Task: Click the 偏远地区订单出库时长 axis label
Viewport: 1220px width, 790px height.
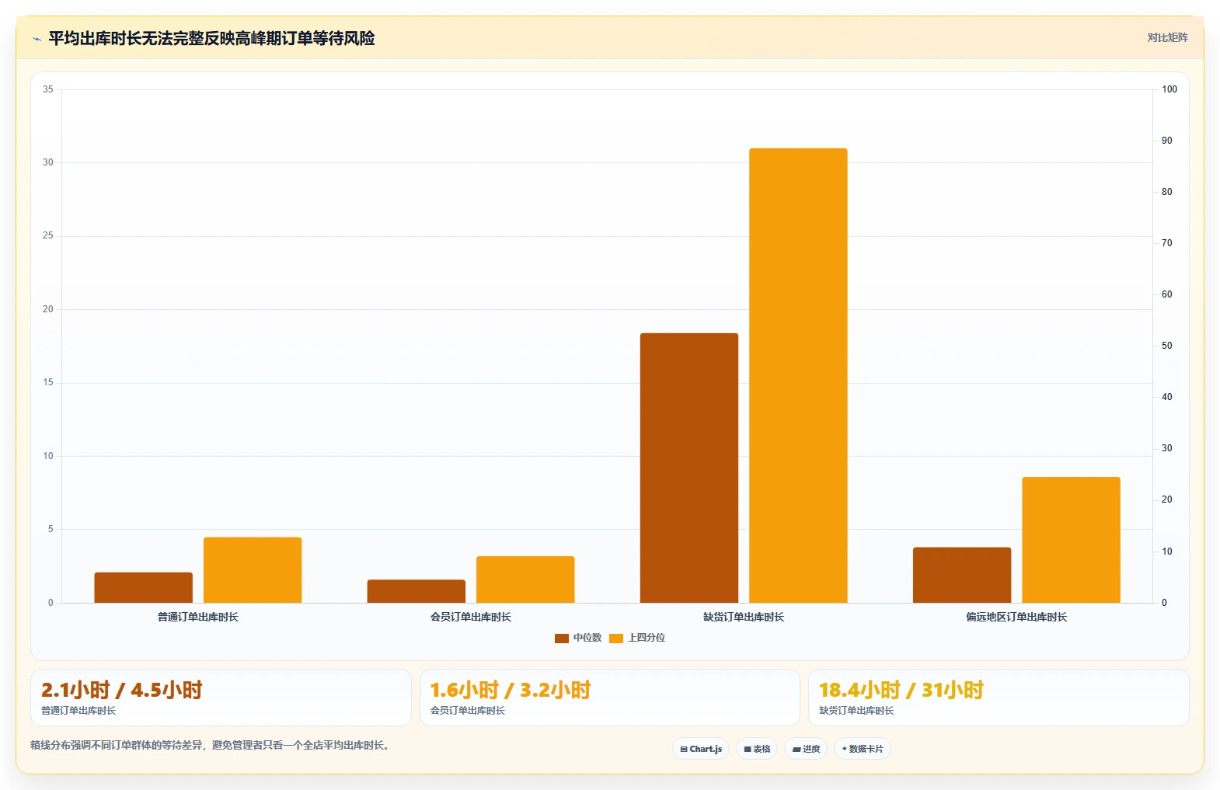Action: coord(1016,617)
